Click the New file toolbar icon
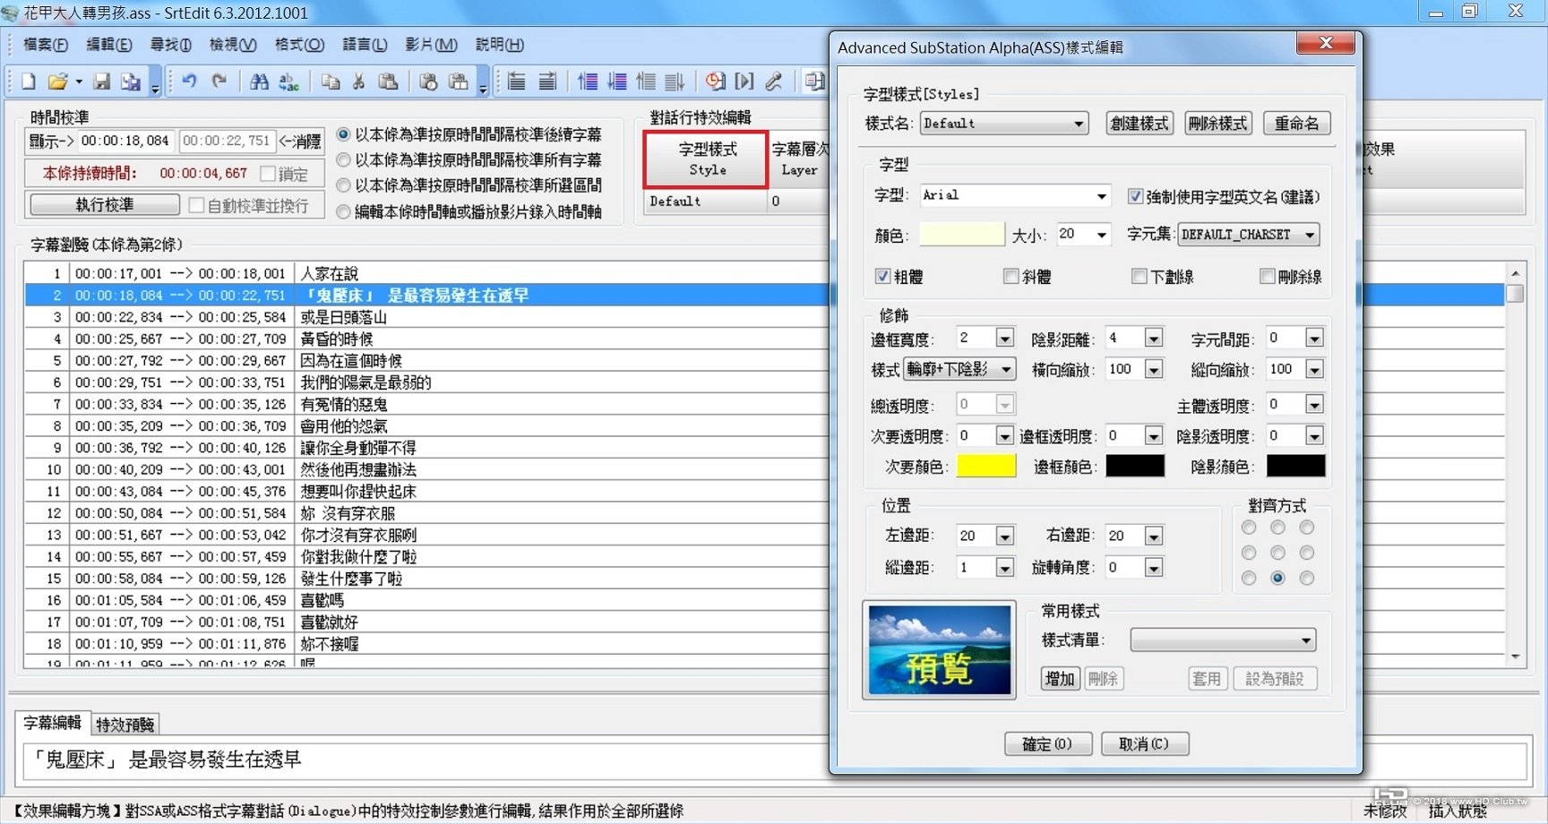This screenshot has height=824, width=1548. pos(29,82)
